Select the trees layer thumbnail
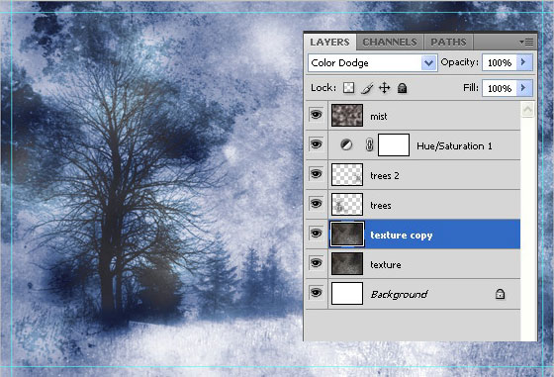The height and width of the screenshot is (377, 554). click(347, 204)
